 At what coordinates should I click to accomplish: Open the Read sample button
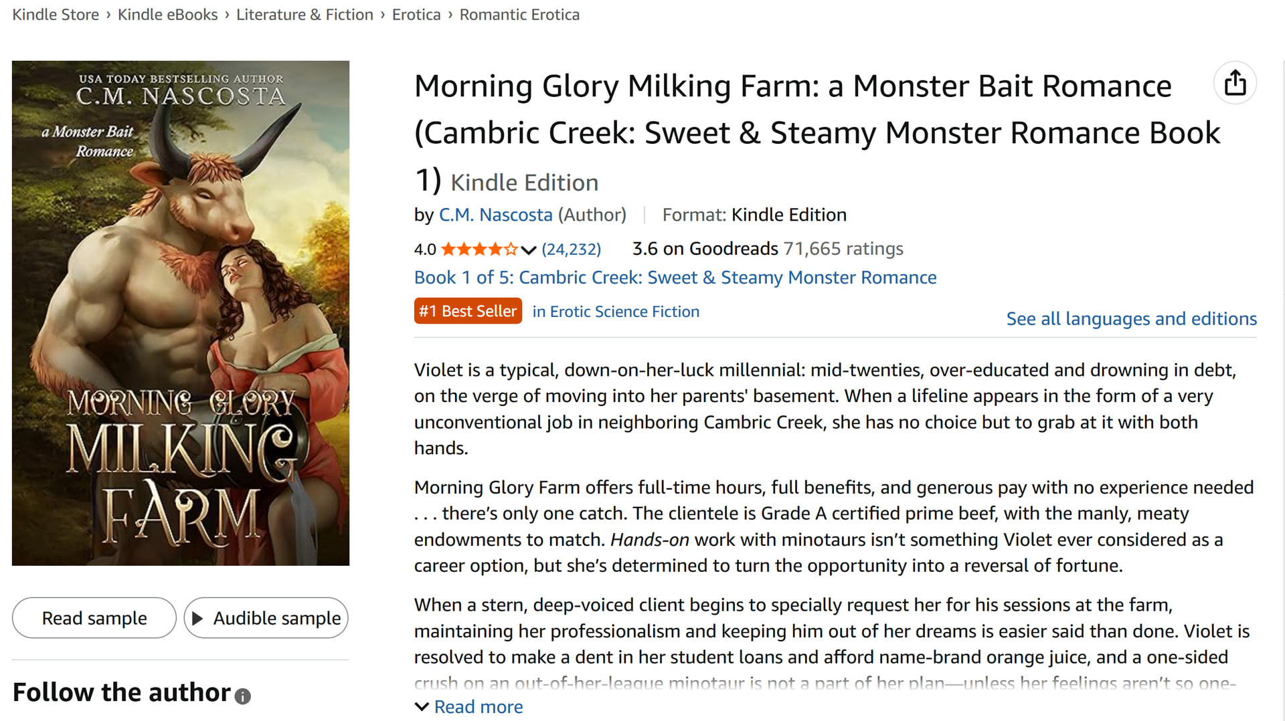coord(94,618)
